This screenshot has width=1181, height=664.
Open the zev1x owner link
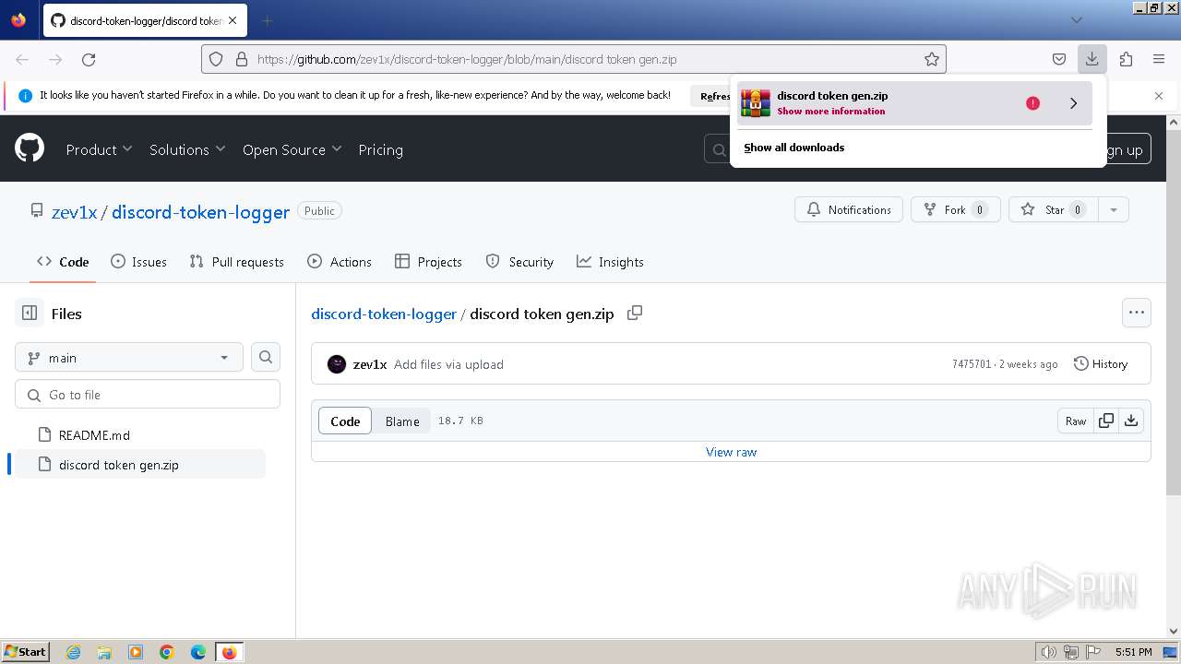click(74, 212)
